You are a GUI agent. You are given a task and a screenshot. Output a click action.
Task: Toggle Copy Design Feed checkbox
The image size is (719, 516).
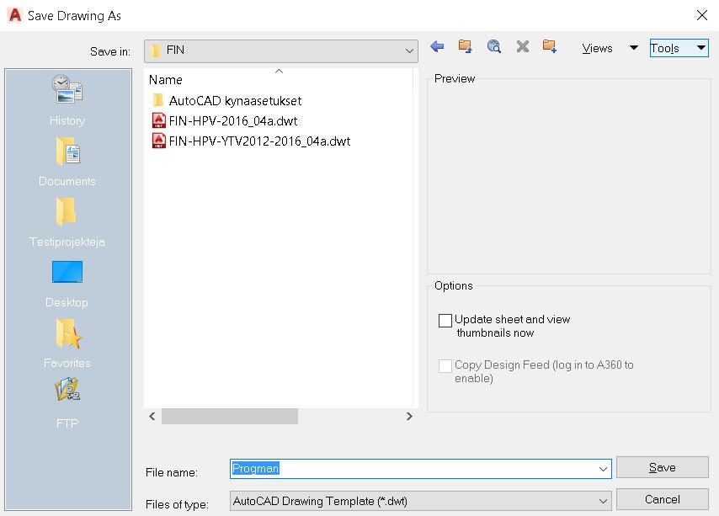coord(445,365)
